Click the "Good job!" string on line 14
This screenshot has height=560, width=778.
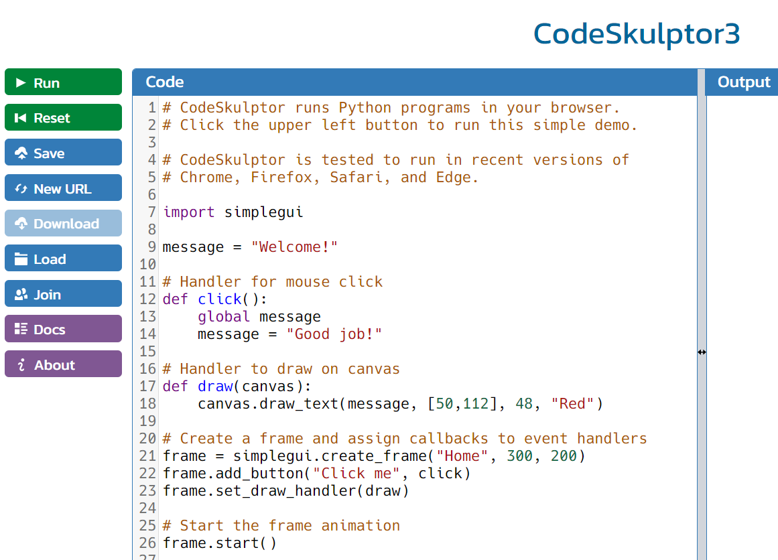[334, 334]
